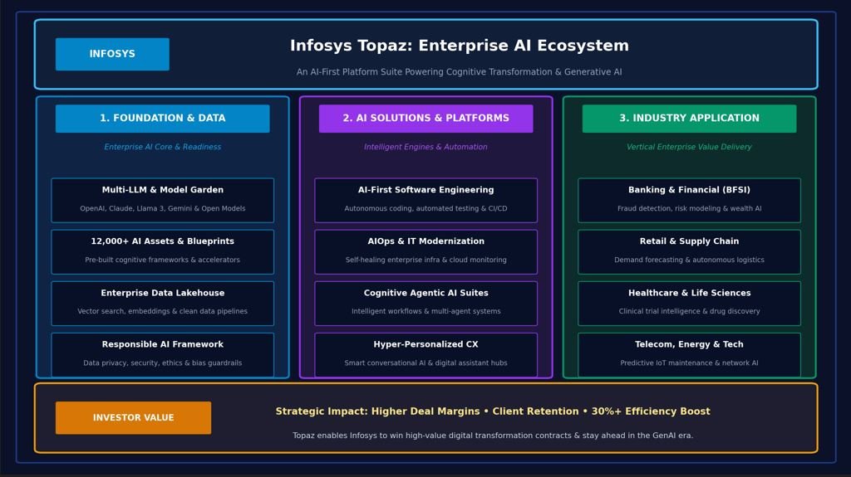Open the 12,000+ AI Assets & Blueprints card
The width and height of the screenshot is (851, 477).
coord(162,251)
